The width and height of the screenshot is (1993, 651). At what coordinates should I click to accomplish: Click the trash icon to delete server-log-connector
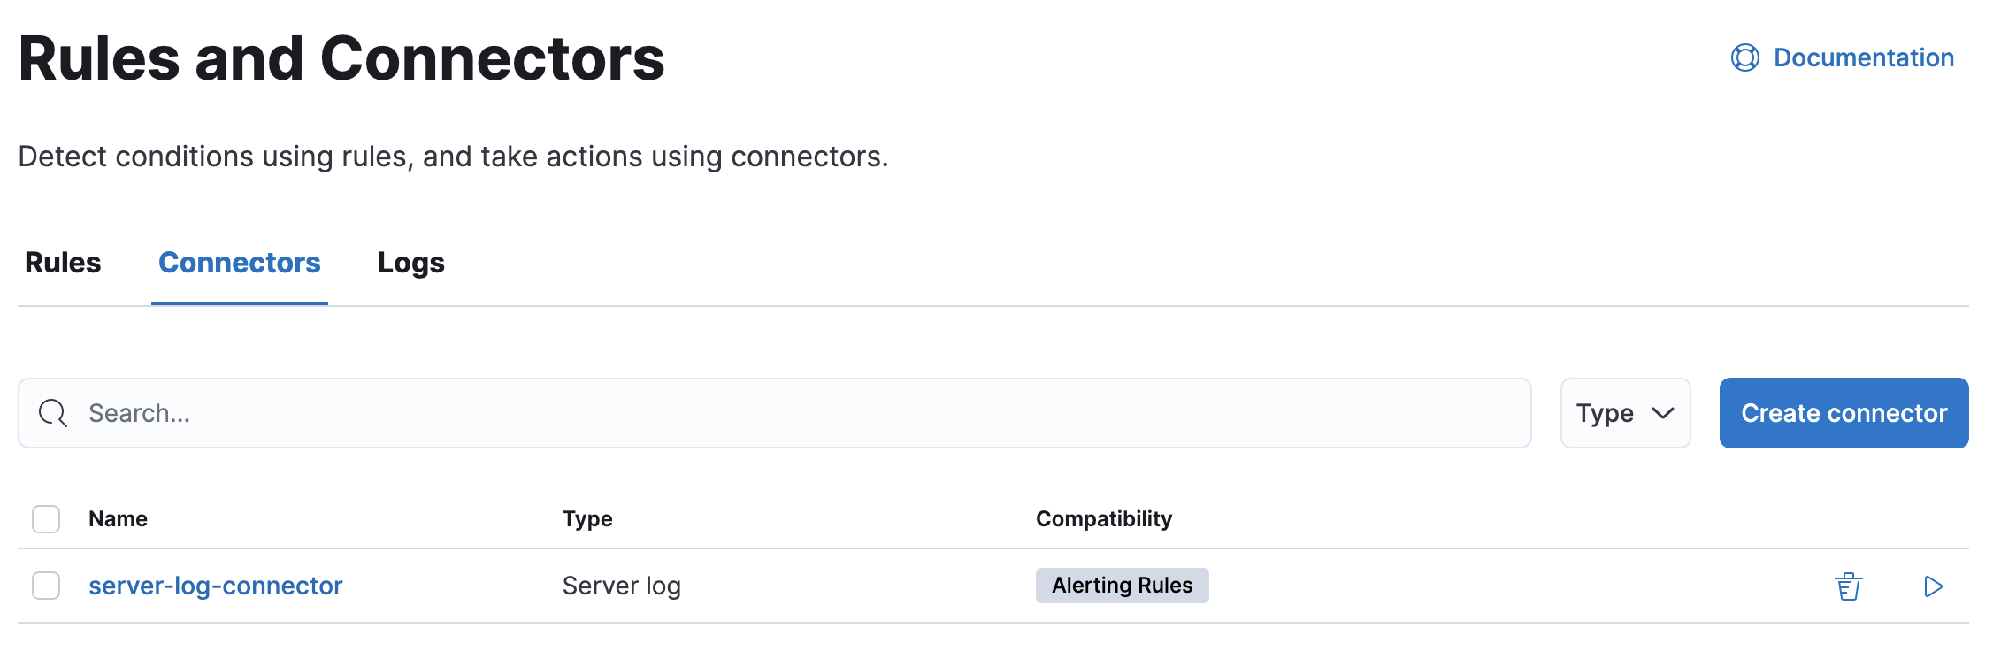[1849, 586]
